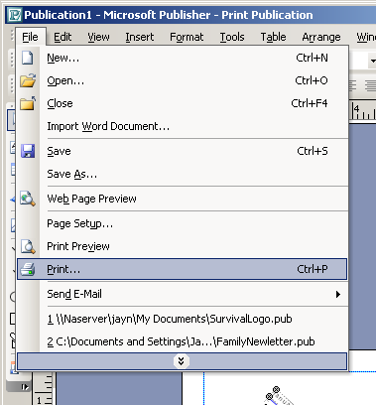Viewport: 376px width, 405px height.
Task: Choose Import Word Document entry
Action: (108, 126)
